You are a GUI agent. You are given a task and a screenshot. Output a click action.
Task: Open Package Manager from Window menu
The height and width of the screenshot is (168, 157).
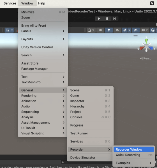coord(43,69)
